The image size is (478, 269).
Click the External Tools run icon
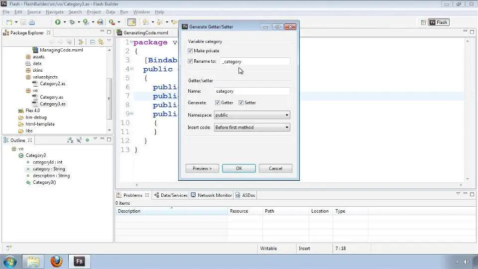[112, 22]
